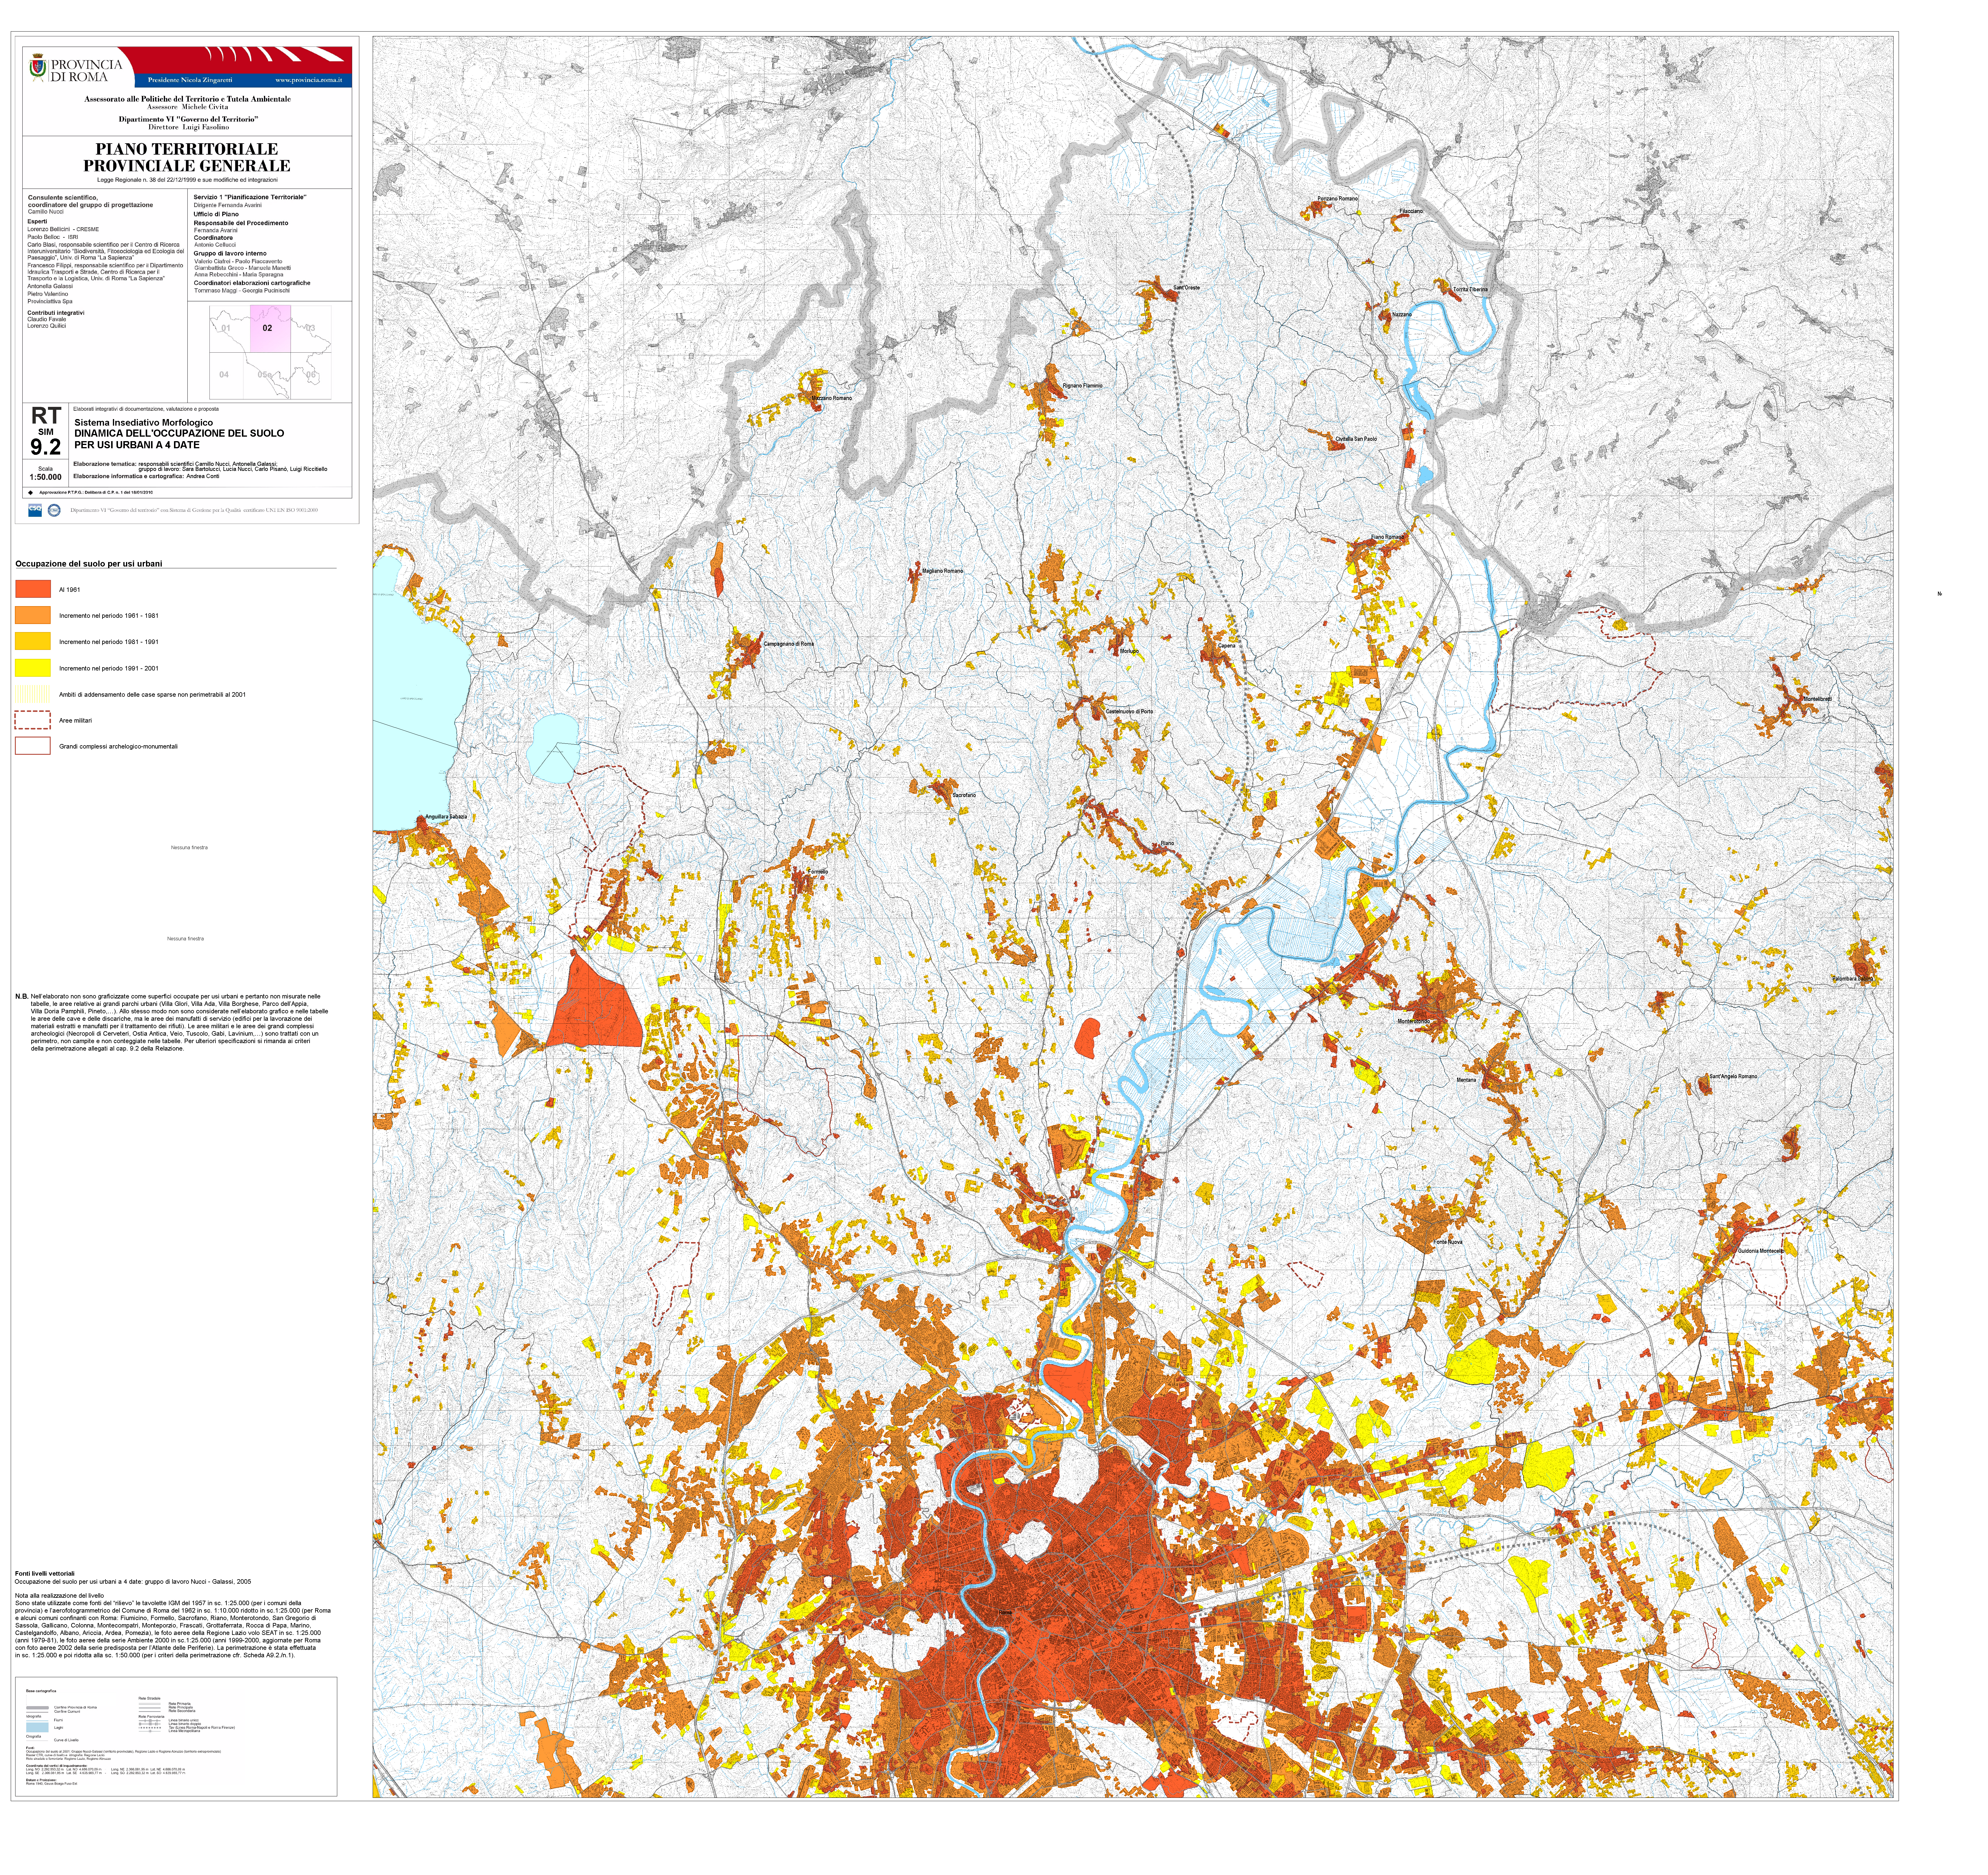Click the CSQ certification logo
Image resolution: width=1988 pixels, height=1875 pixels.
[x=35, y=510]
